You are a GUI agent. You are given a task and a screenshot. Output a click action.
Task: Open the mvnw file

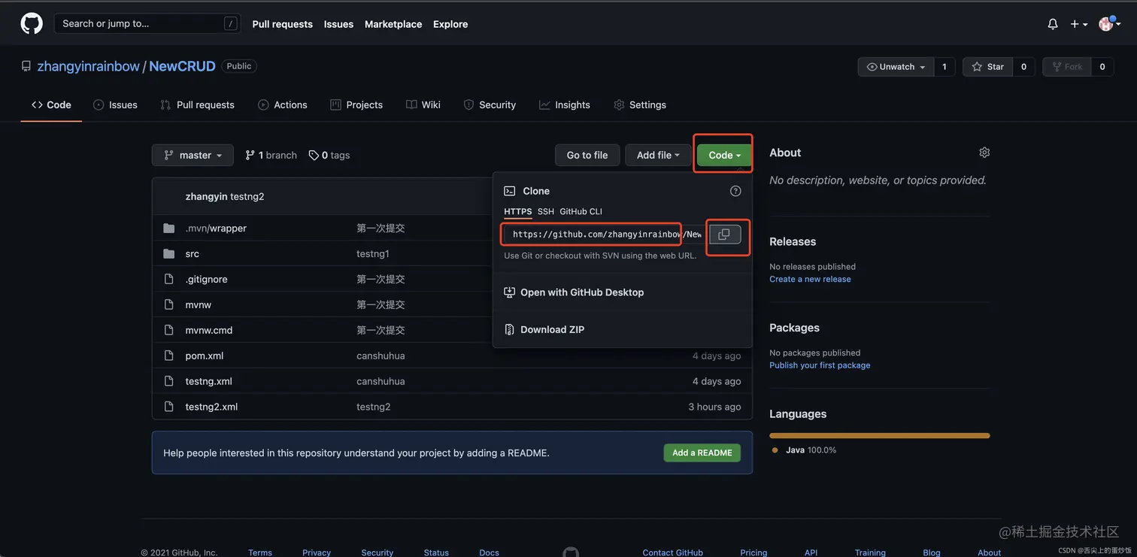coord(199,304)
